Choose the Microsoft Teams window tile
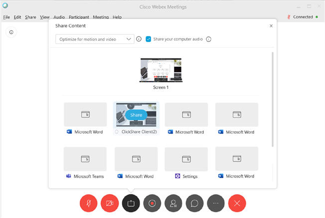This screenshot has width=325, height=218. (x=85, y=159)
